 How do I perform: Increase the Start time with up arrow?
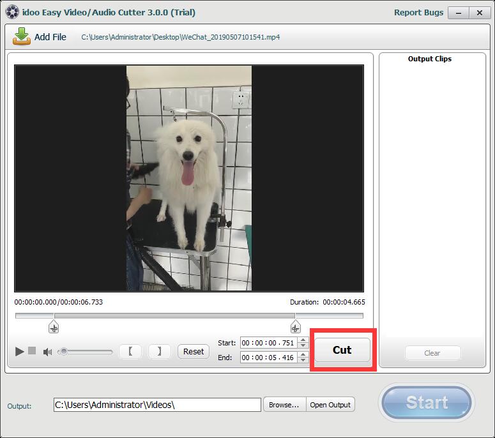click(303, 340)
